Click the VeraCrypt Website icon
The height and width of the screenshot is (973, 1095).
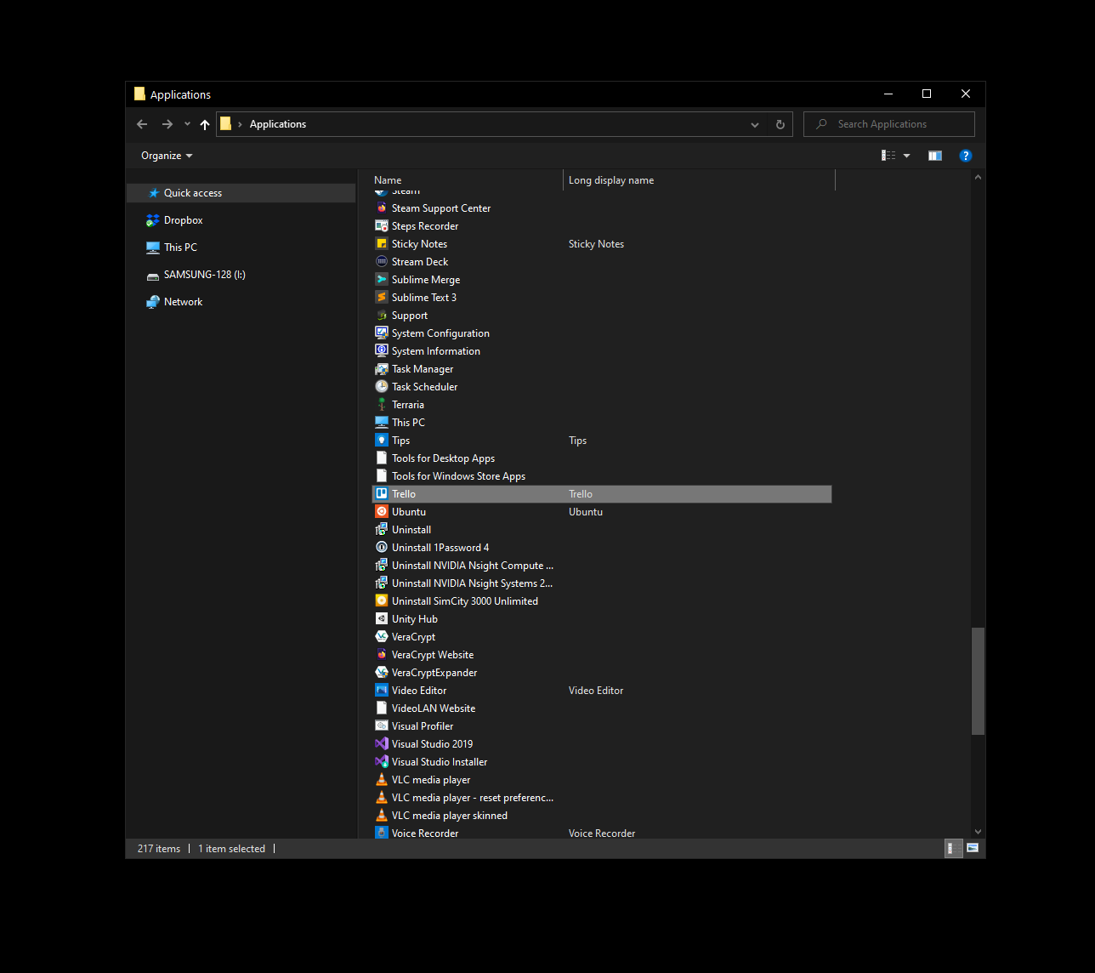coord(382,655)
